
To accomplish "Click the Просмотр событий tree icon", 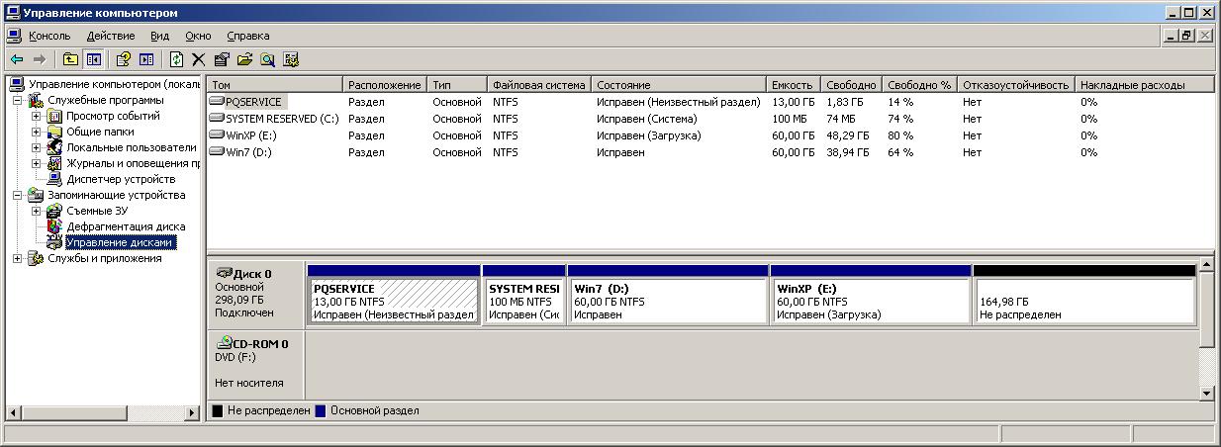I will [55, 117].
